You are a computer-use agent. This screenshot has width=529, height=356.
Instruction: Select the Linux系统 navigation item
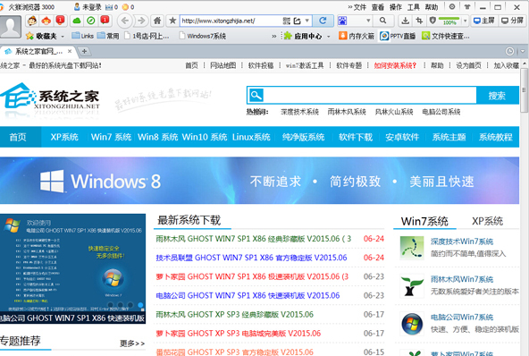tap(251, 137)
